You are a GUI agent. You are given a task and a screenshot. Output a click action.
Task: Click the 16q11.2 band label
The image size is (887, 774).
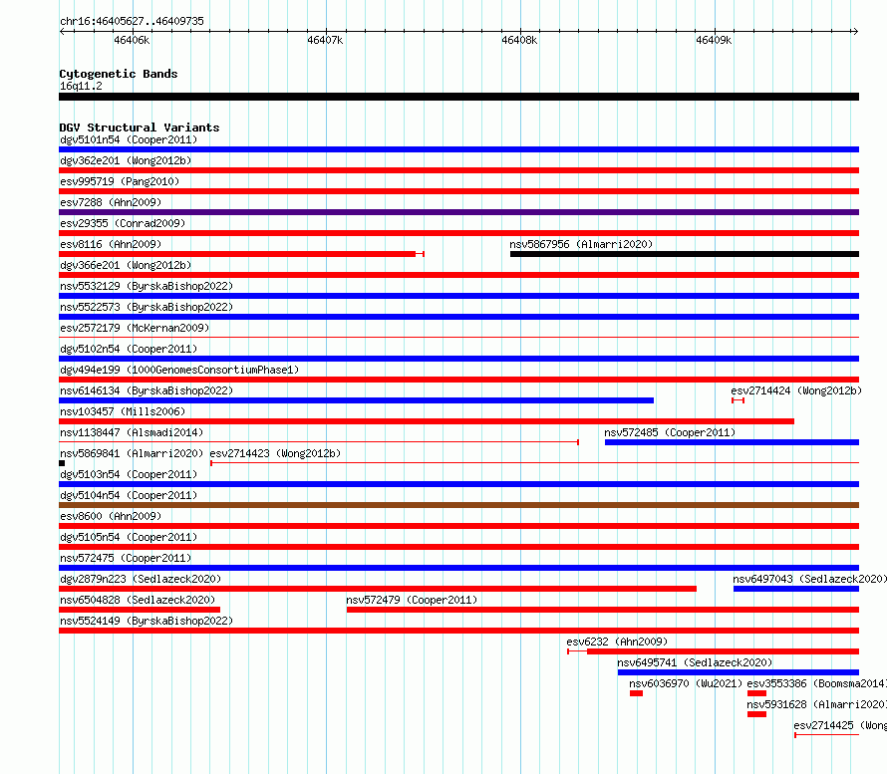[81, 86]
